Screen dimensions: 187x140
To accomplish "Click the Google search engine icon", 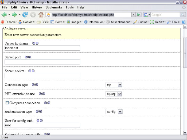I will 146,15.
